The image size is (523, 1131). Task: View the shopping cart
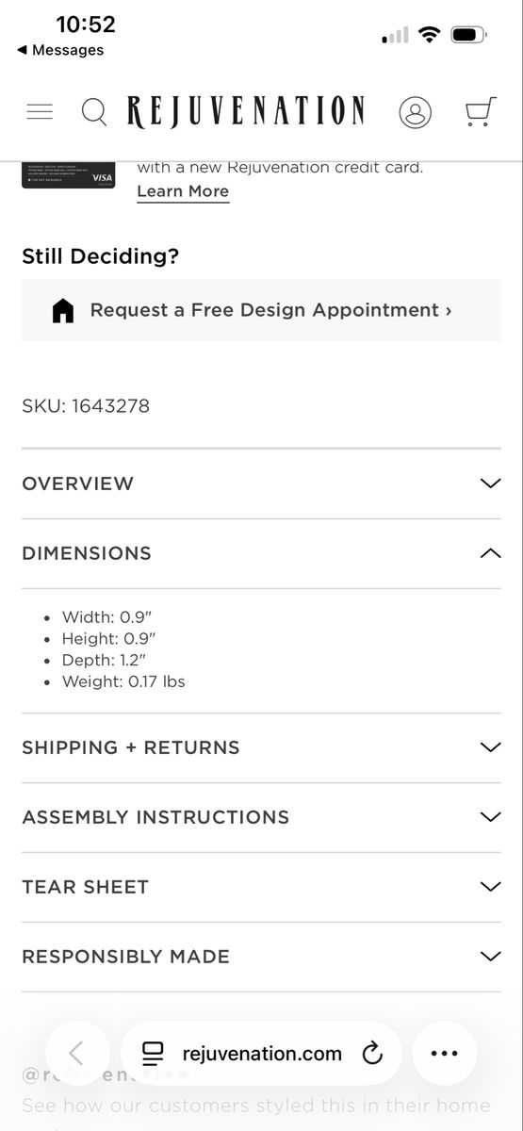[x=481, y=111]
